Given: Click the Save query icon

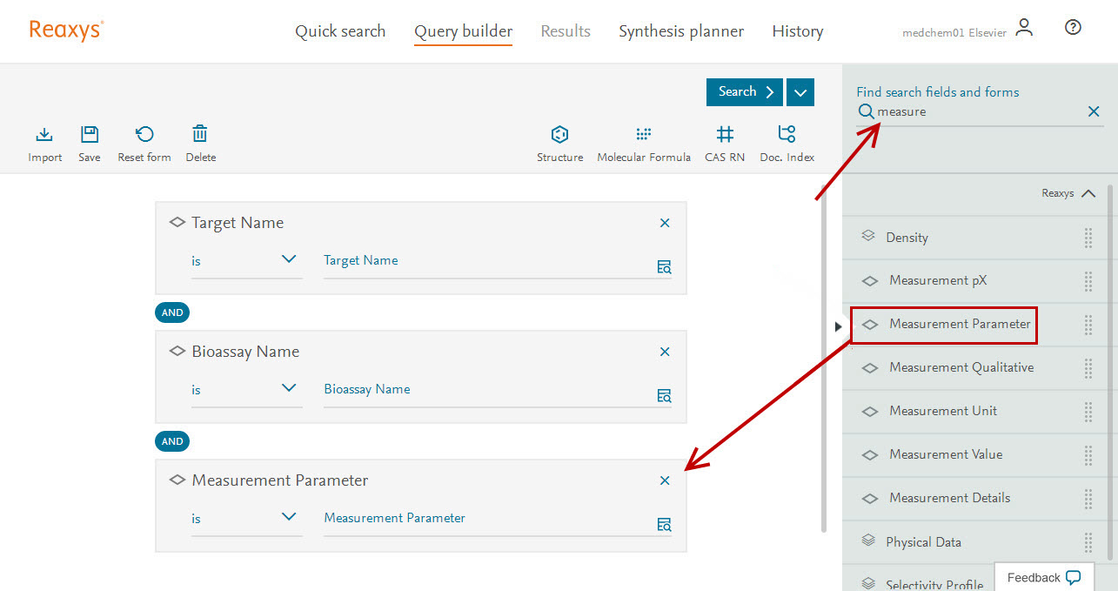Looking at the screenshot, I should coord(90,135).
